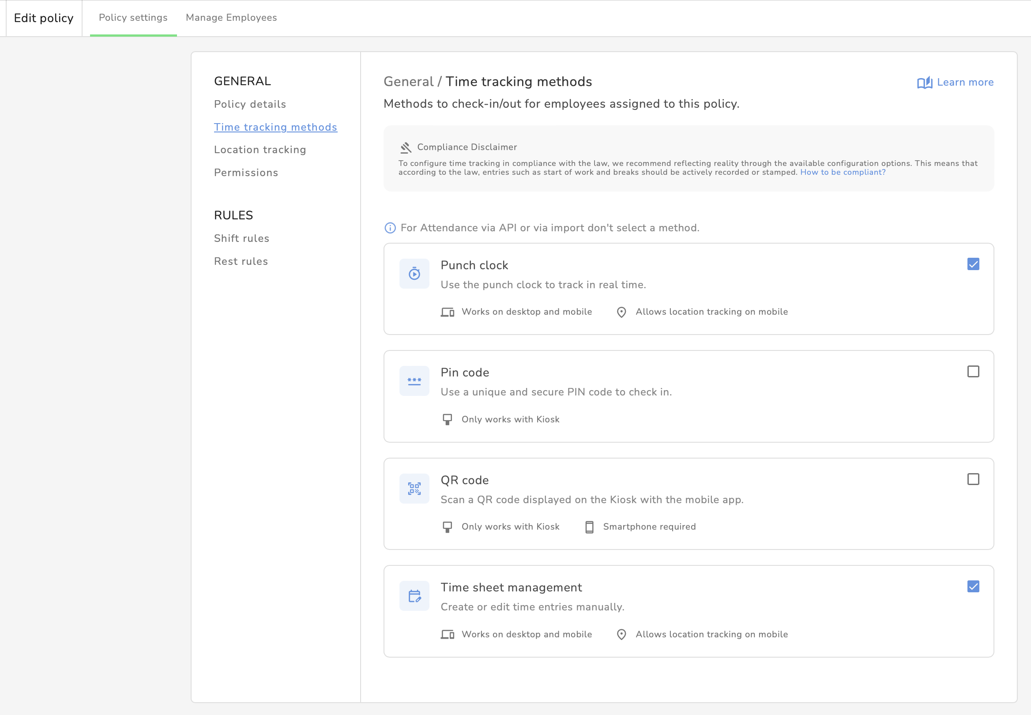Open Shift rules in sidebar
Viewport: 1031px width, 715px height.
[x=241, y=238]
